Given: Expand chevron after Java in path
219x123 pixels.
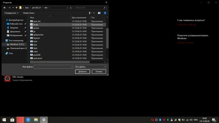Looking at the screenshot, I should pos(30,8).
